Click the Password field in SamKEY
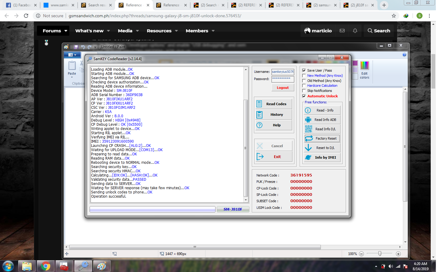This screenshot has width=438, height=272. pos(283,79)
